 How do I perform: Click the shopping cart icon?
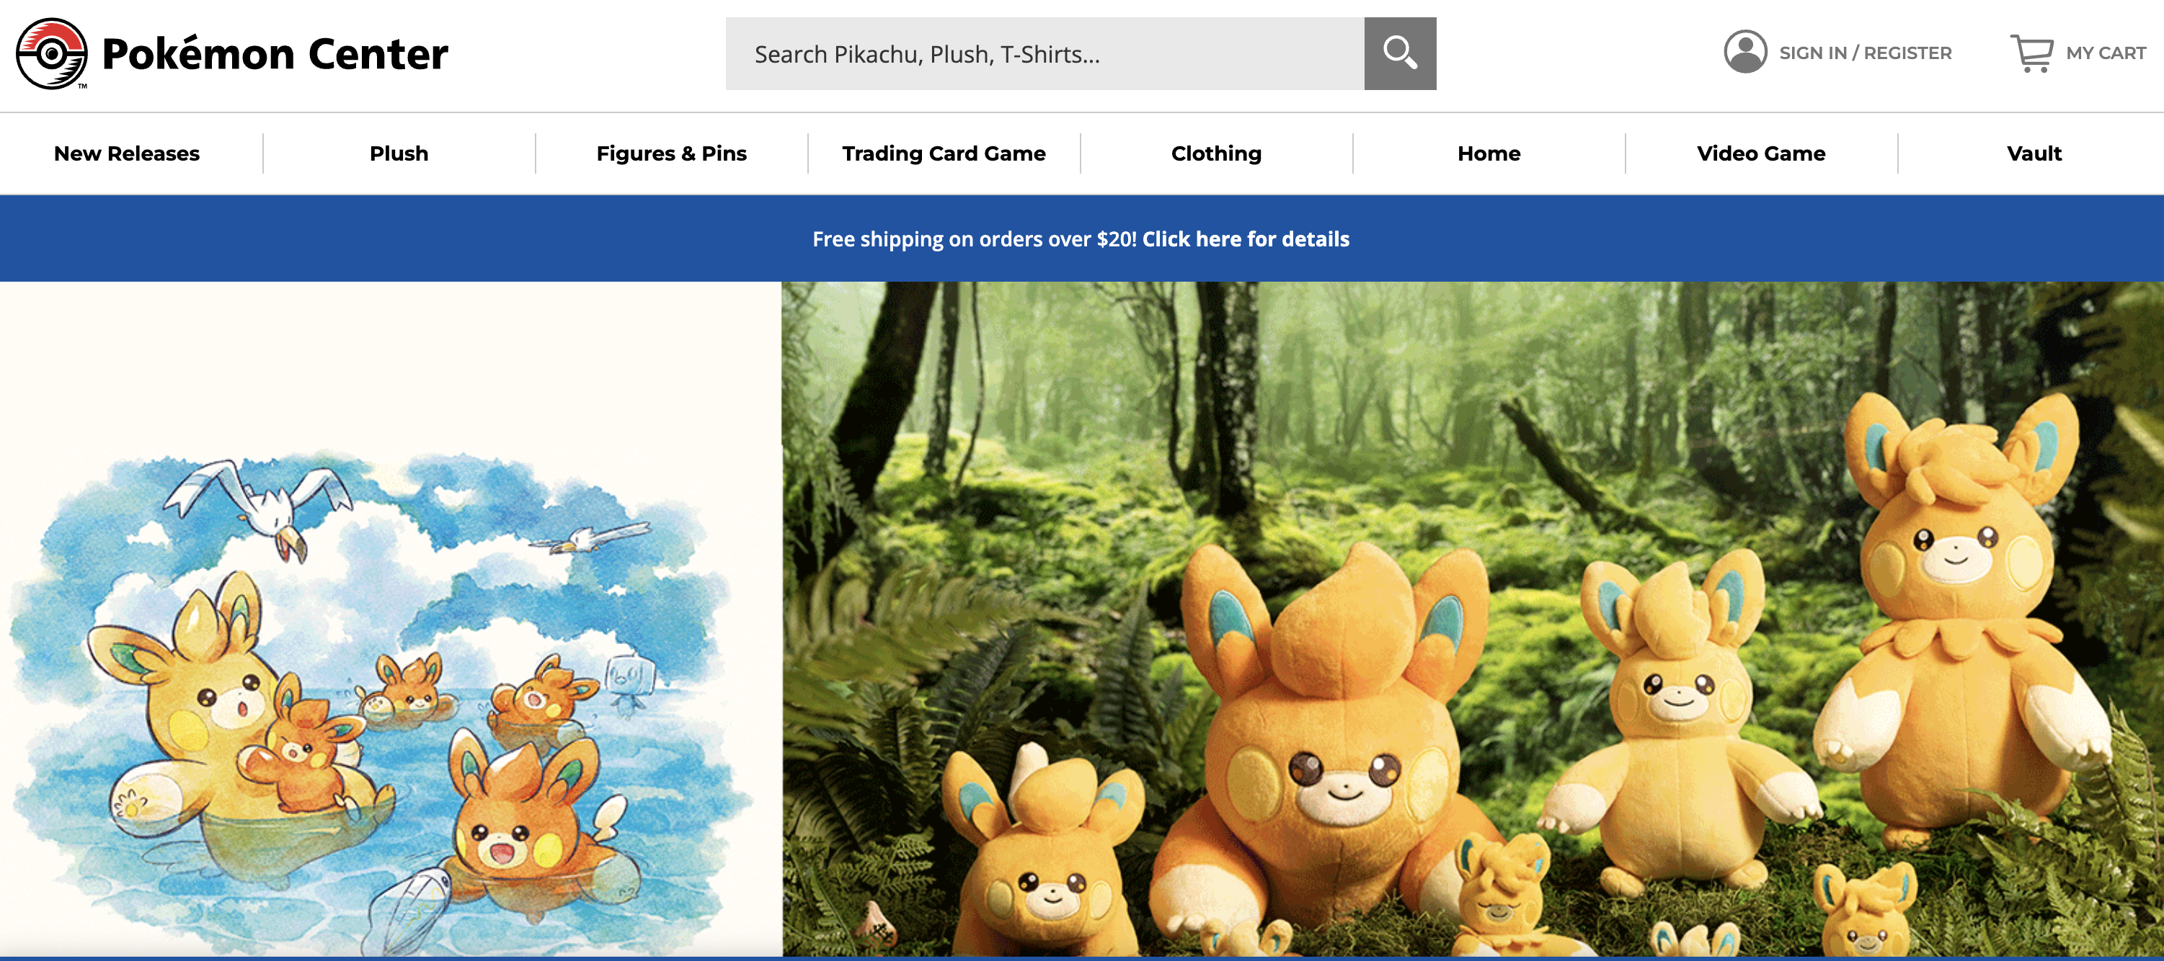click(x=2031, y=53)
